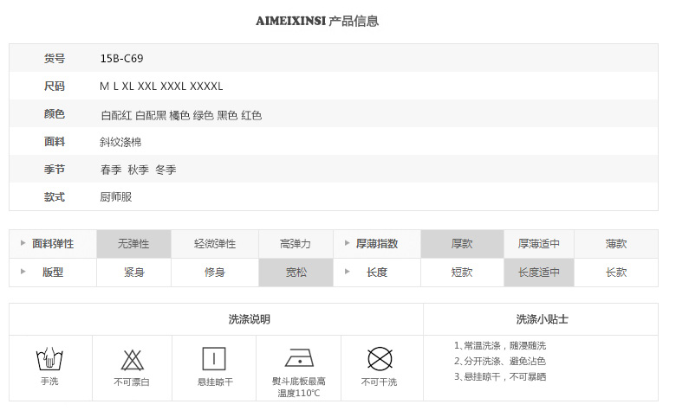
Task: Select the 长度适中 length option
Action: [x=539, y=273]
